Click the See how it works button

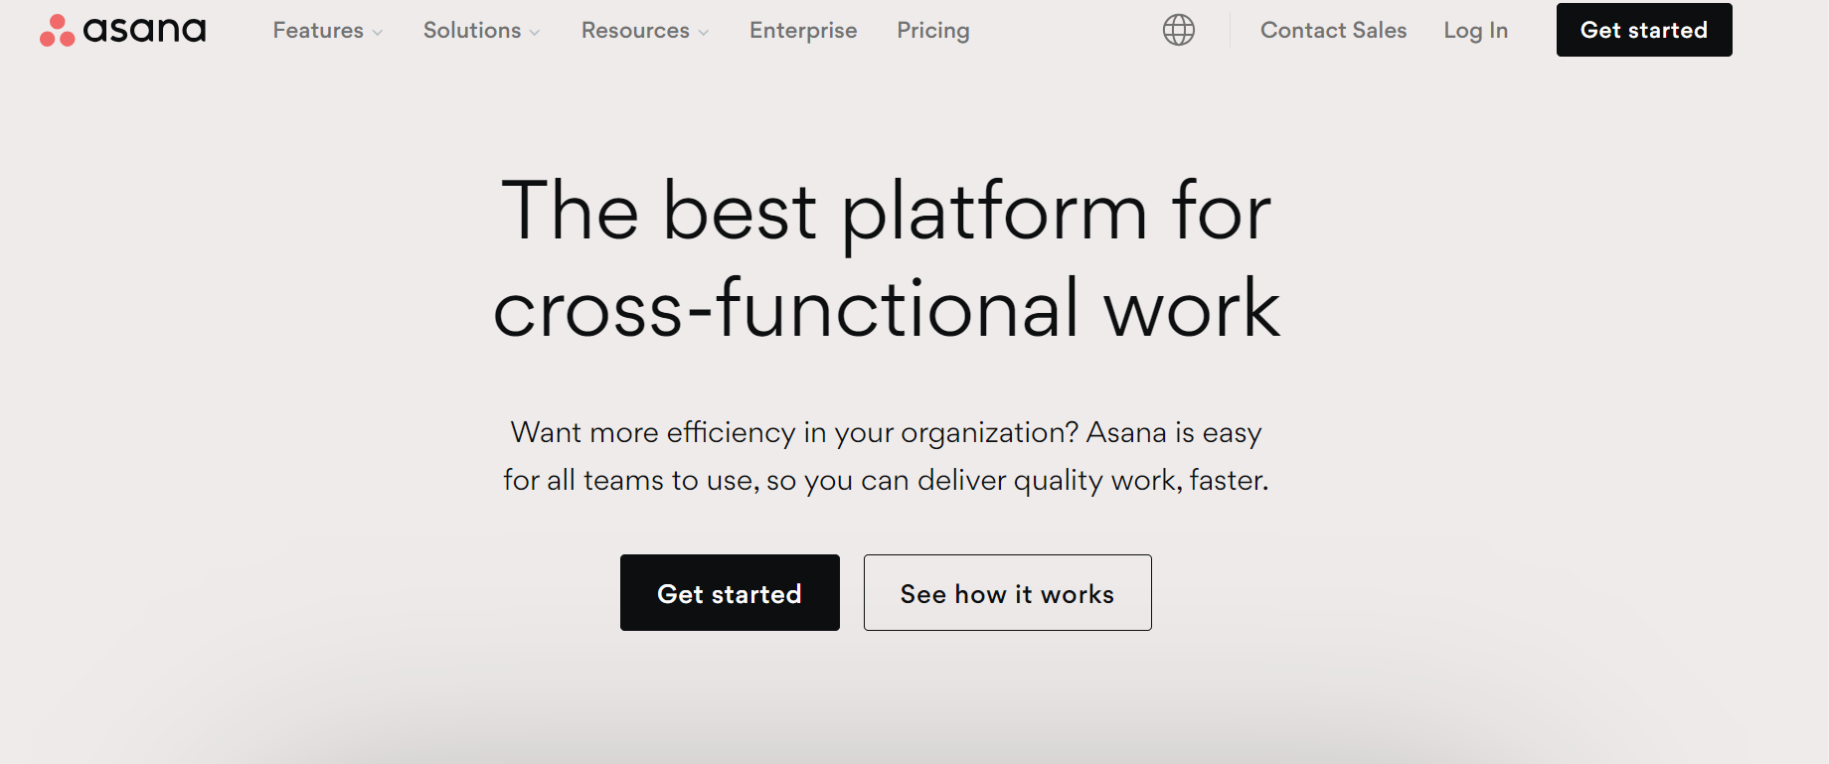[1007, 592]
